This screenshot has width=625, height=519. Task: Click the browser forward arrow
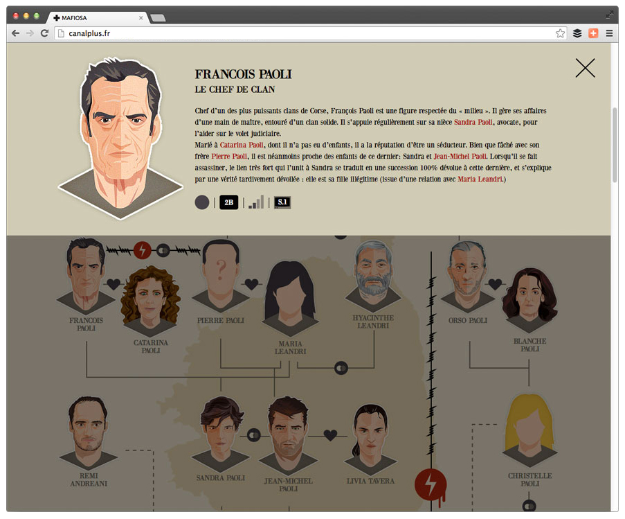coord(30,33)
